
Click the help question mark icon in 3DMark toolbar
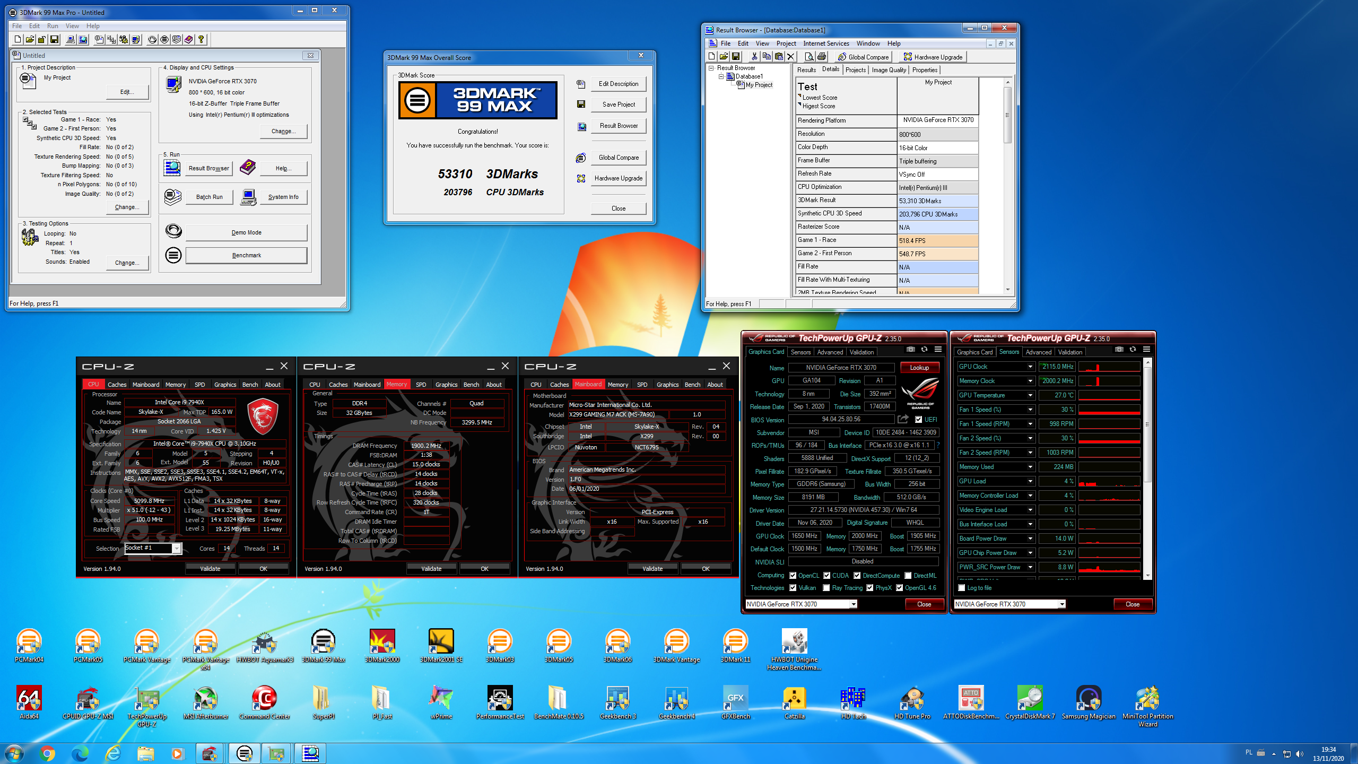click(201, 39)
